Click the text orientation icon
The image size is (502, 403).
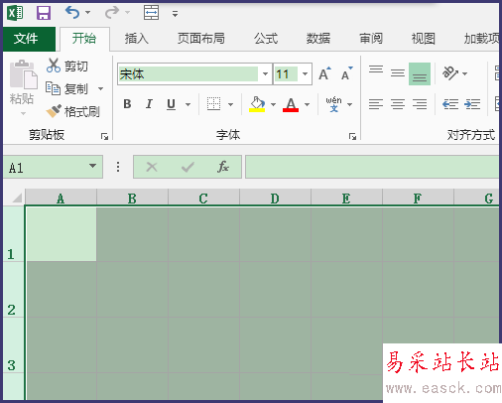tap(450, 73)
